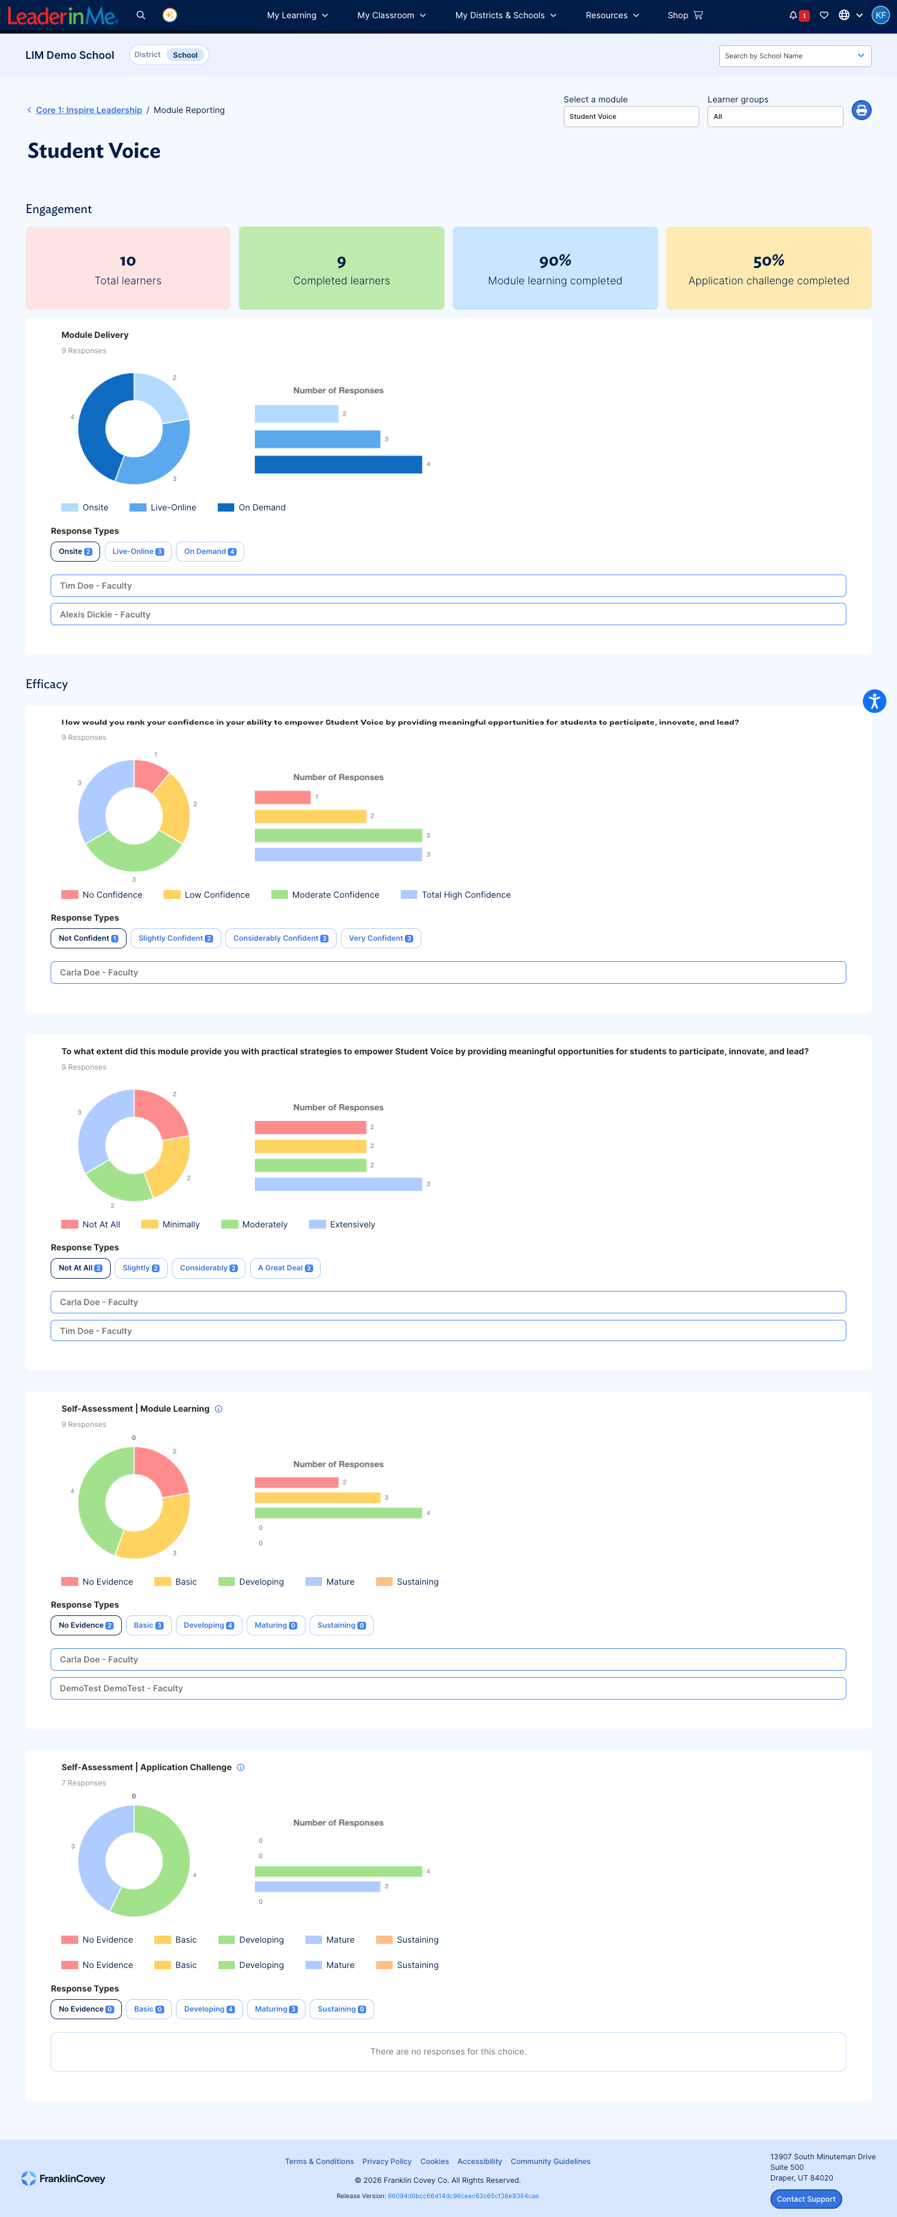Open the search magnifier icon in header
This screenshot has height=2217, width=897.
pos(141,15)
